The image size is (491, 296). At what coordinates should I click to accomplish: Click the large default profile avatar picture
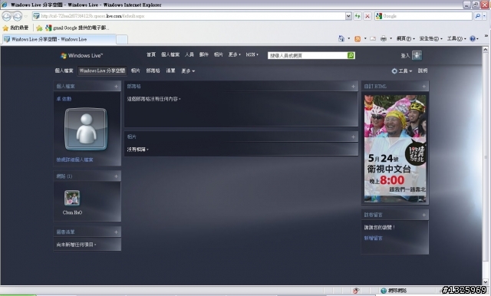(86, 129)
